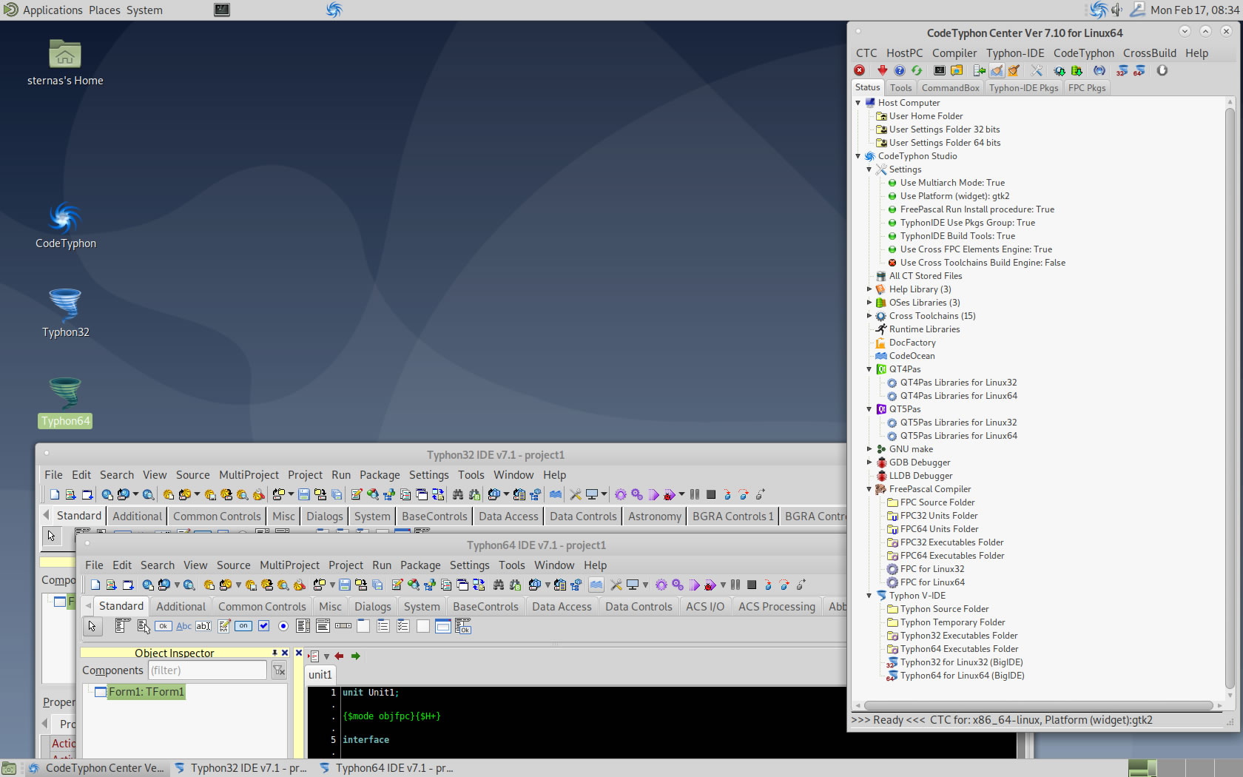Viewport: 1243px width, 777px height.
Task: Collapse the CodeTyphon Studio tree node
Action: coord(858,156)
